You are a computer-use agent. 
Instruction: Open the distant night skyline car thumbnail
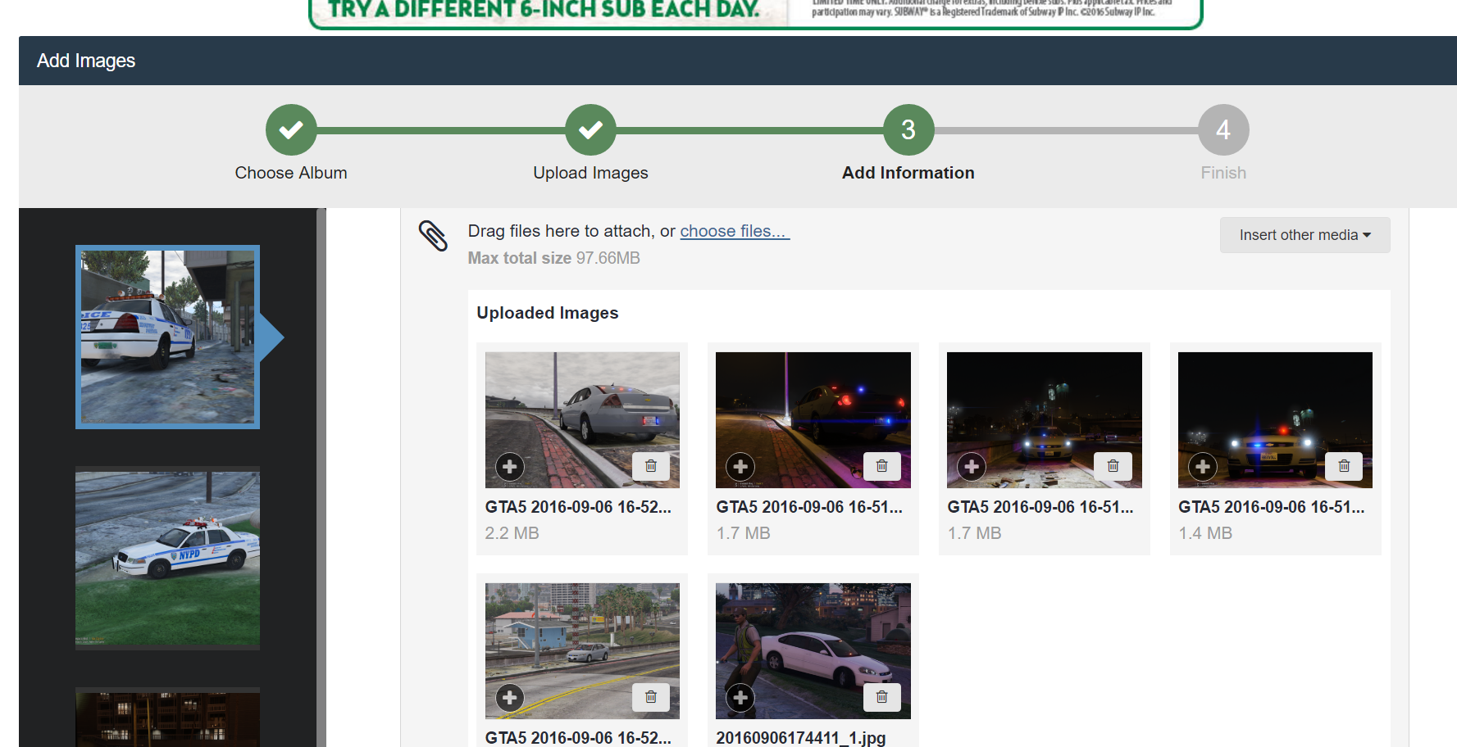pyautogui.click(x=1045, y=420)
